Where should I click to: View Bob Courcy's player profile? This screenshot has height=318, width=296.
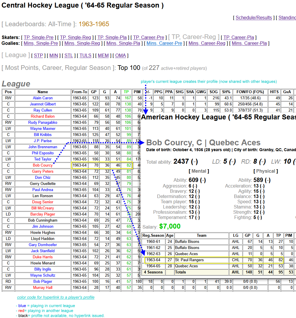[x=43, y=165]
